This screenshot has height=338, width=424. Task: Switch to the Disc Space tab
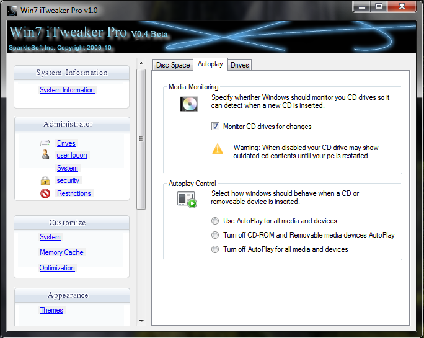[173, 65]
